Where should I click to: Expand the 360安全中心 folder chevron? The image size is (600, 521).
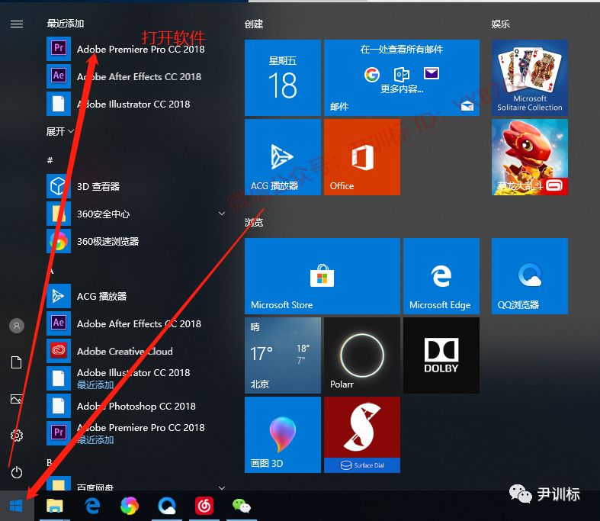222,214
